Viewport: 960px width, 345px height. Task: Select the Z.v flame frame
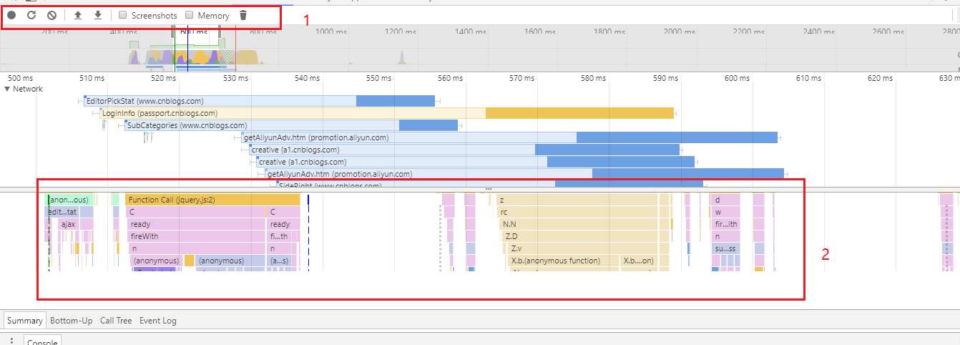582,248
